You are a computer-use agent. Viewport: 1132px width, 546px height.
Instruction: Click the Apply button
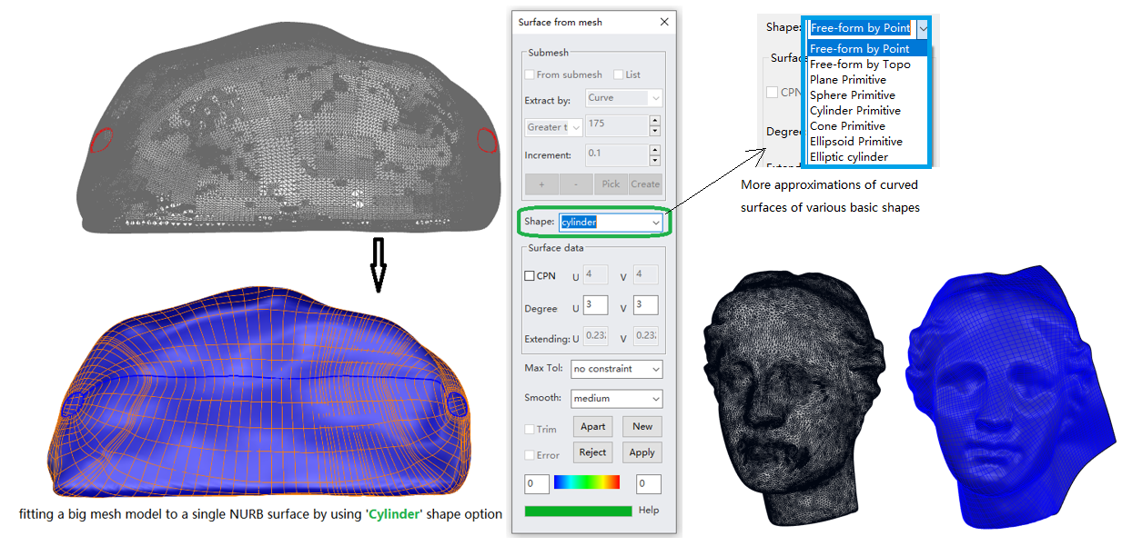[x=642, y=452]
